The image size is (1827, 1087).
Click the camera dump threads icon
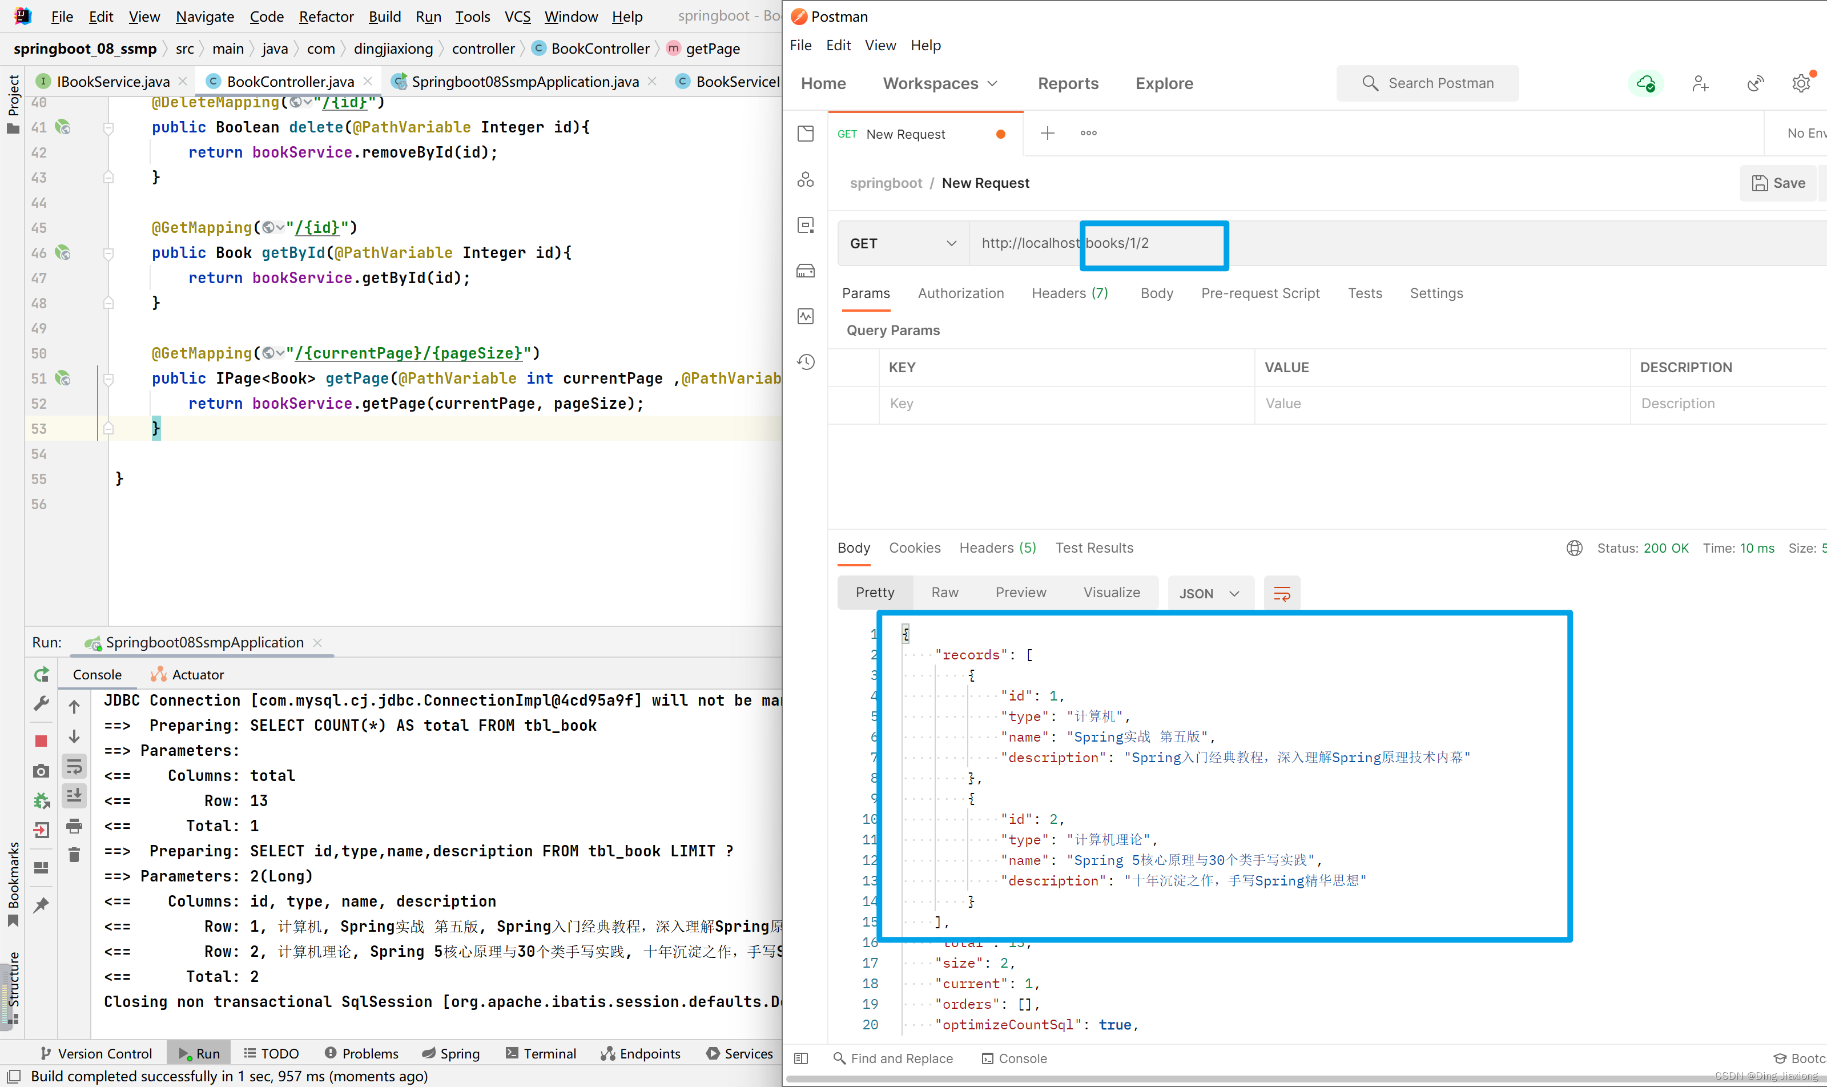[x=41, y=771]
